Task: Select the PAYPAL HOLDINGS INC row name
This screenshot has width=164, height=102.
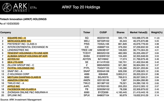Action: point(21,68)
